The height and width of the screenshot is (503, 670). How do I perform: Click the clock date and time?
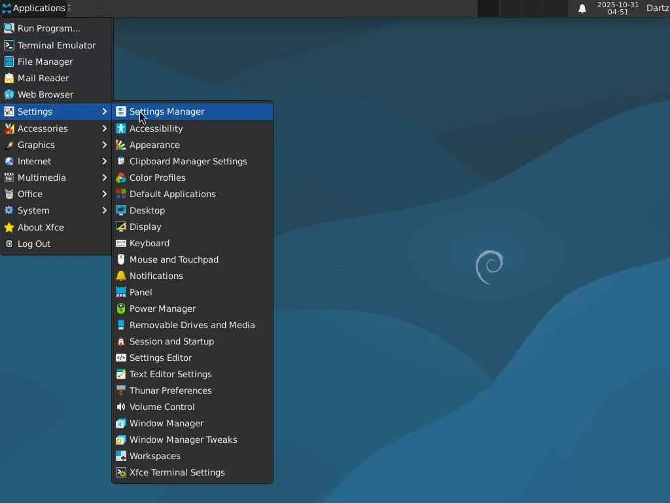tap(618, 9)
